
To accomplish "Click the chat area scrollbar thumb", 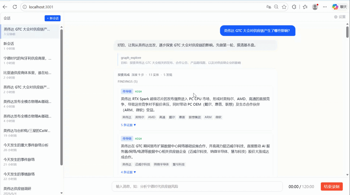I will point(347,32).
